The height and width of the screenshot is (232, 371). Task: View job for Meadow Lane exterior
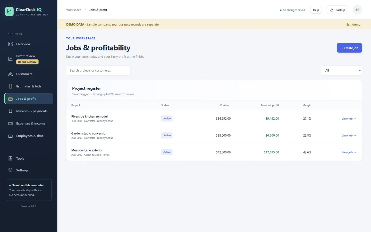tap(349, 152)
